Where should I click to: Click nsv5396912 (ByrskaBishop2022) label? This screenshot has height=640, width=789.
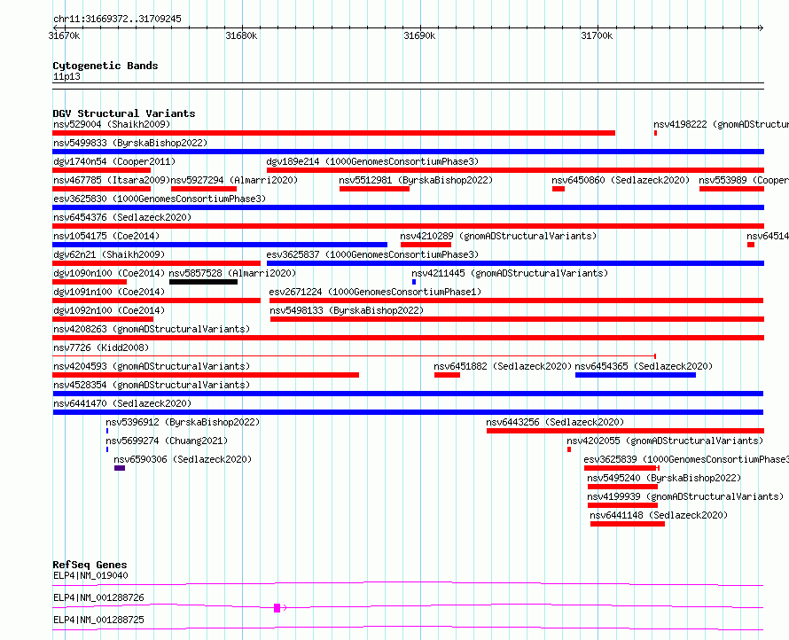(183, 422)
